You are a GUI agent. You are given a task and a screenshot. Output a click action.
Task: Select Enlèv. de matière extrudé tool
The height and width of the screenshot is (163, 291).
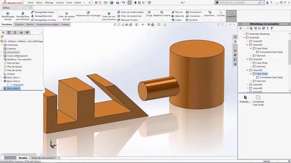click(x=66, y=16)
